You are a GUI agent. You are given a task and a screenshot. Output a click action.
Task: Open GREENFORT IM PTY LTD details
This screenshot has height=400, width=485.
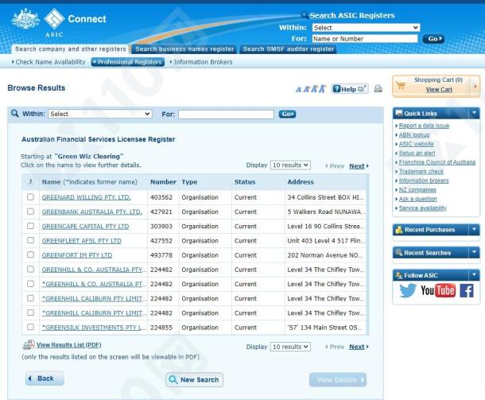tap(77, 255)
